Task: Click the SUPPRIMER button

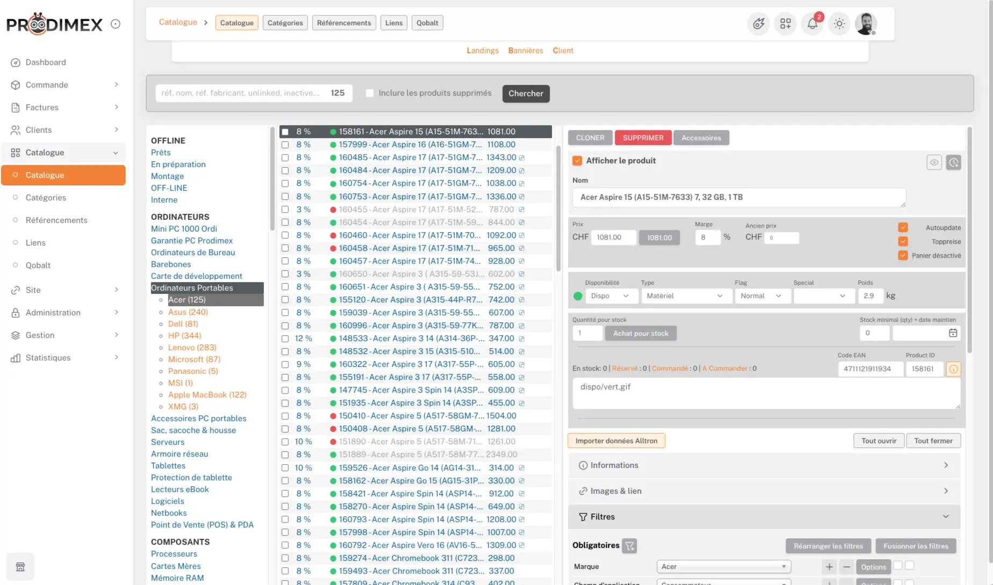Action: coord(643,138)
